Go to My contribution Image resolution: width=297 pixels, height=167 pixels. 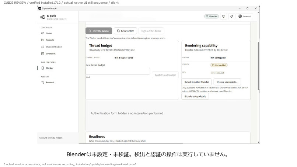click(x=54, y=47)
